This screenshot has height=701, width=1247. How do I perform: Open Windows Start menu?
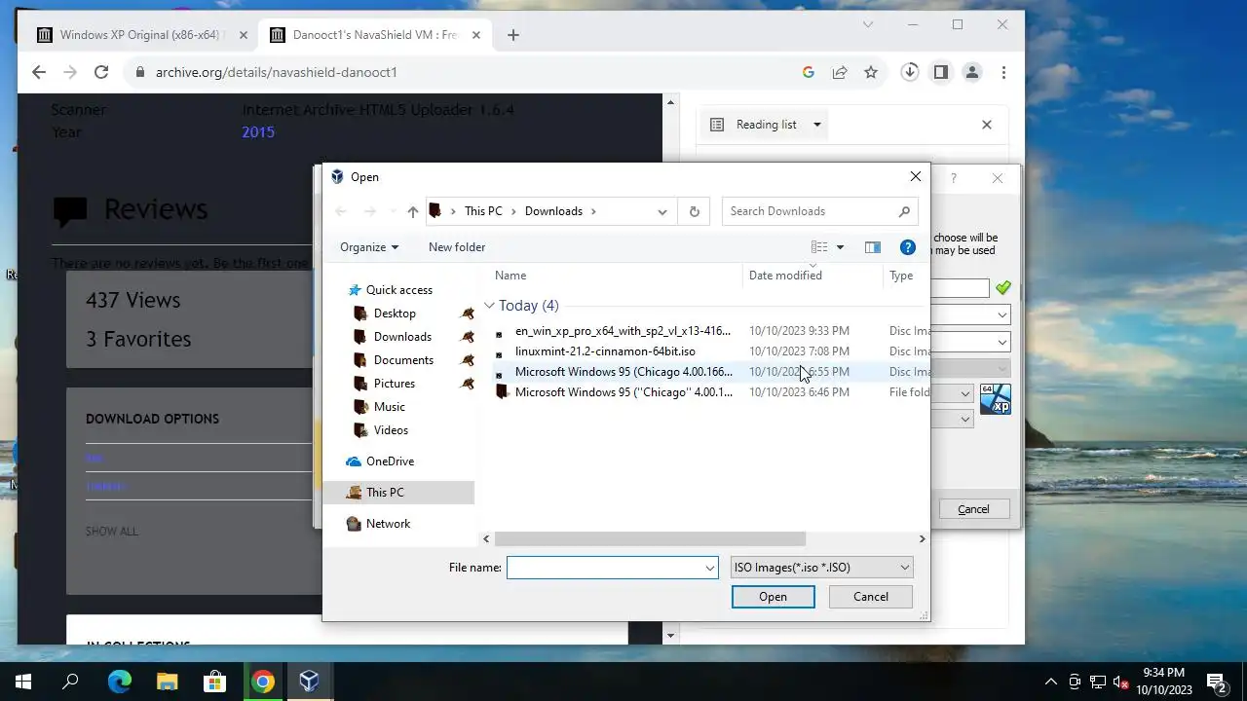coord(23,682)
